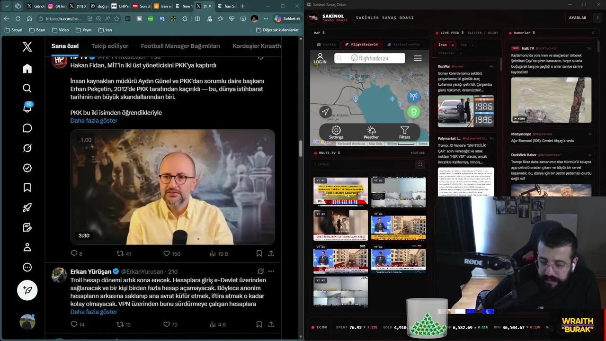Open profile person icon in X sidebar

tap(27, 247)
